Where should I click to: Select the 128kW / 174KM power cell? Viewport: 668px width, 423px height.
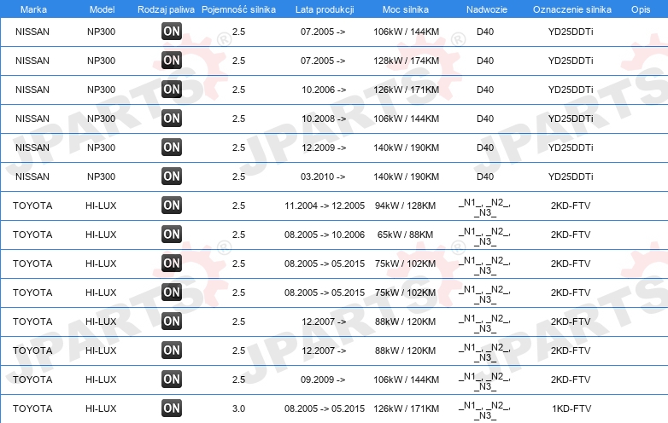pyautogui.click(x=406, y=61)
